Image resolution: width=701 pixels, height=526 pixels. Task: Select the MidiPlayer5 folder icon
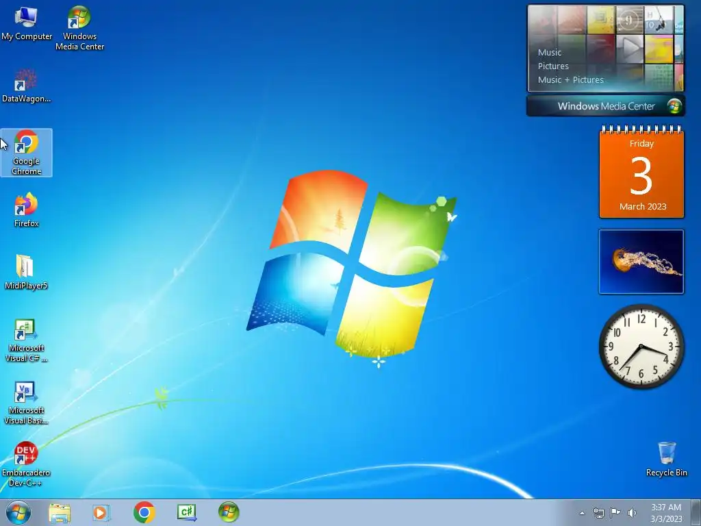click(x=26, y=272)
